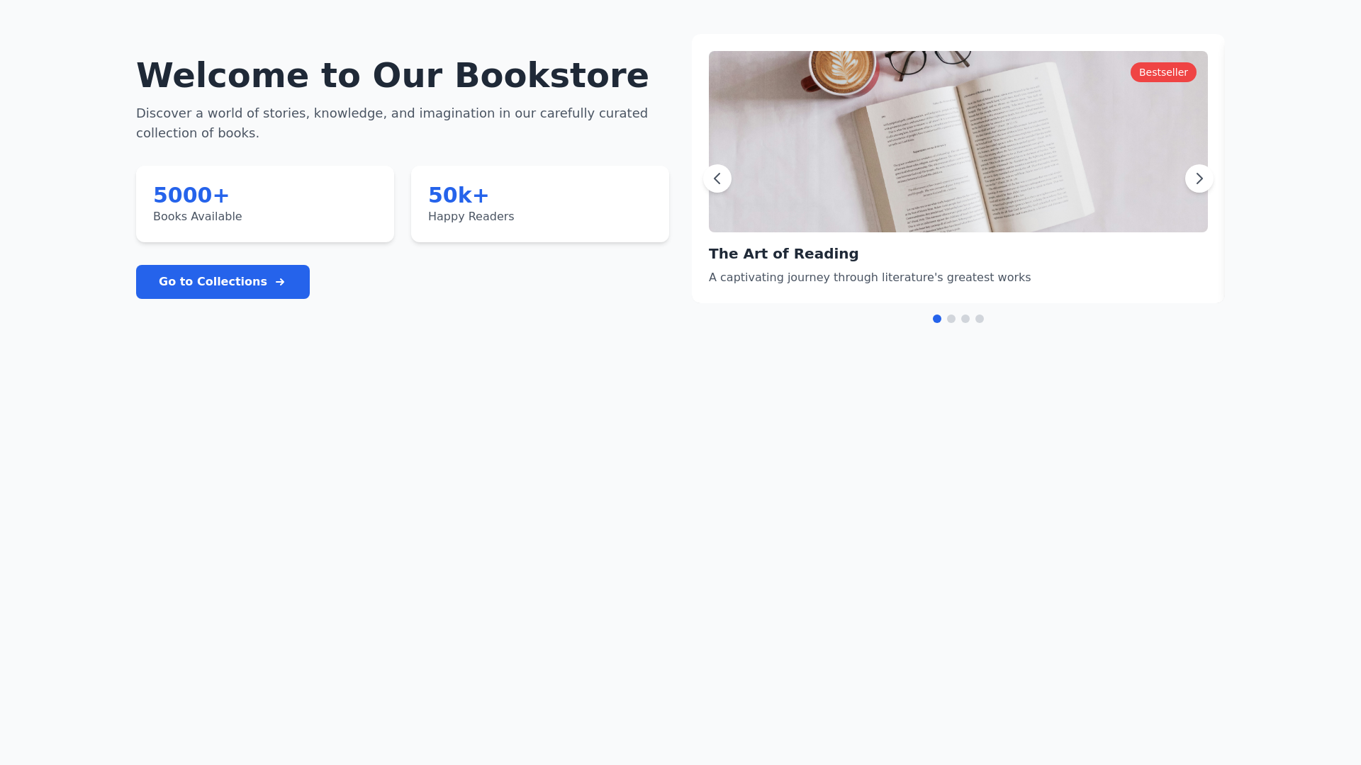This screenshot has width=1361, height=765.
Task: Click the 5000+ stat number
Action: tap(191, 195)
